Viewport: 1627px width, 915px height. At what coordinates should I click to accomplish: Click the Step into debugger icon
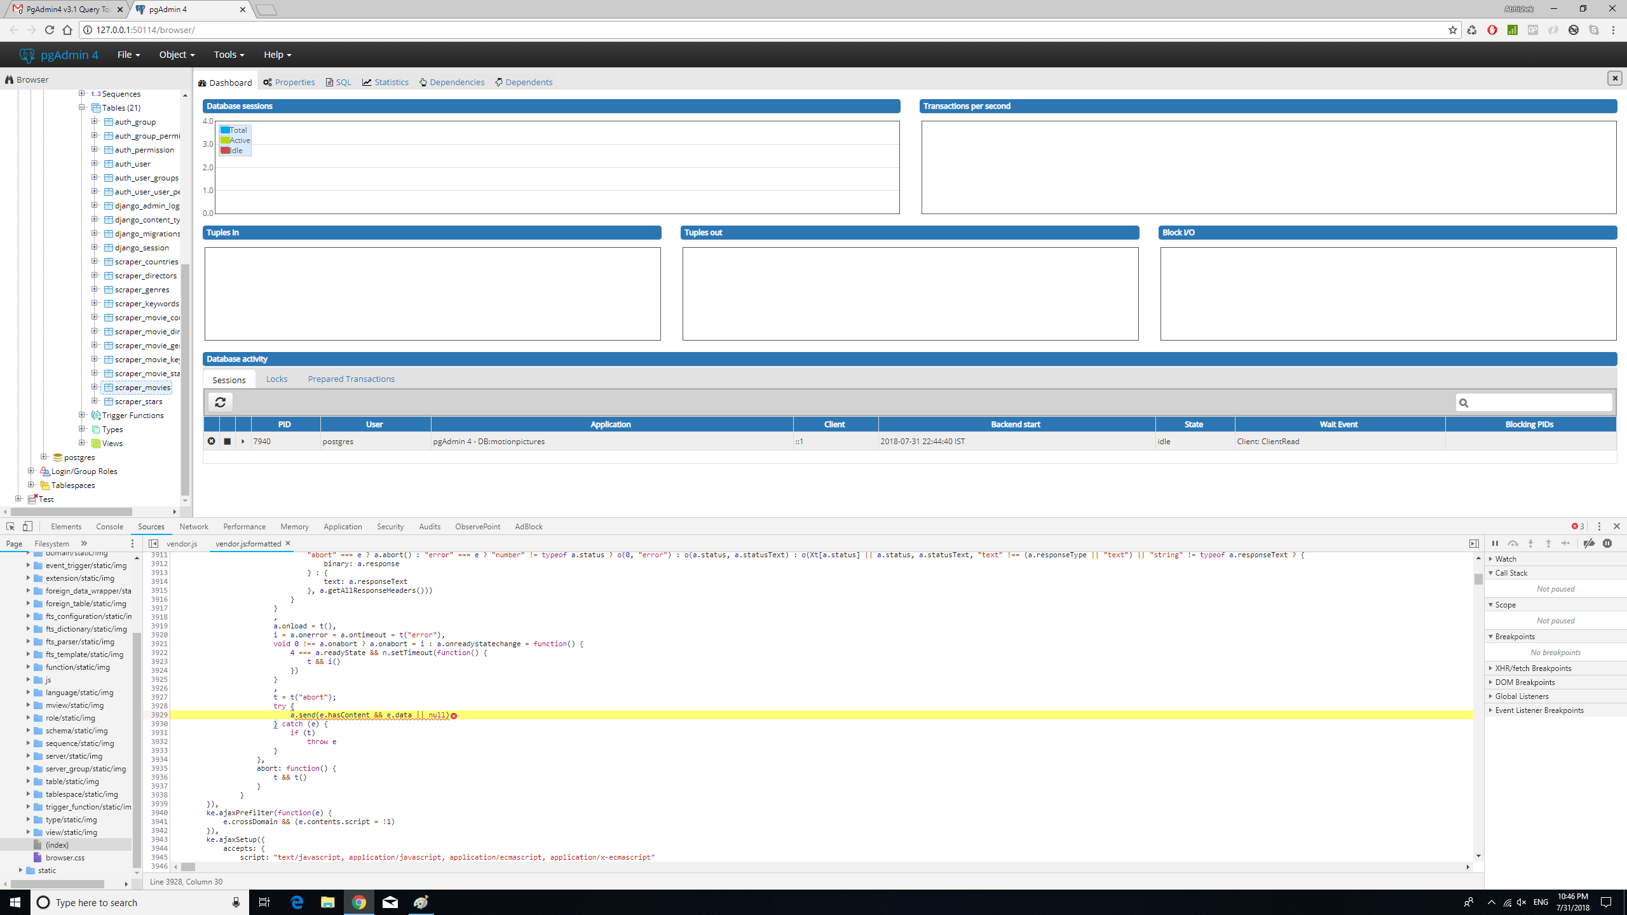click(x=1530, y=543)
